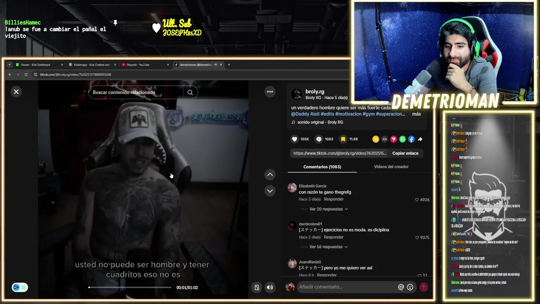
Task: Send to friends with the pink paper-plane icon
Action: [394, 139]
